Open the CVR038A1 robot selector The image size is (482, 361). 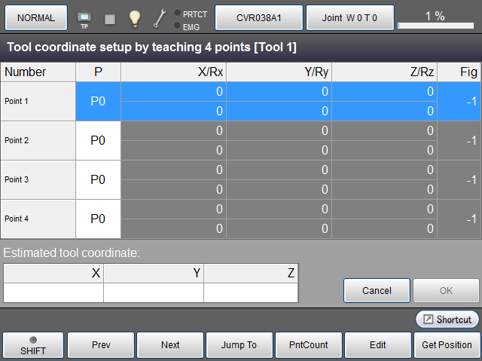pos(258,17)
